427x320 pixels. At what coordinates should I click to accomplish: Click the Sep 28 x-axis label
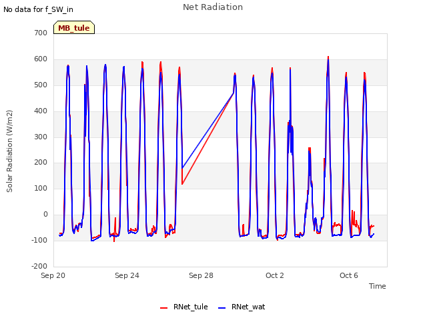(201, 275)
